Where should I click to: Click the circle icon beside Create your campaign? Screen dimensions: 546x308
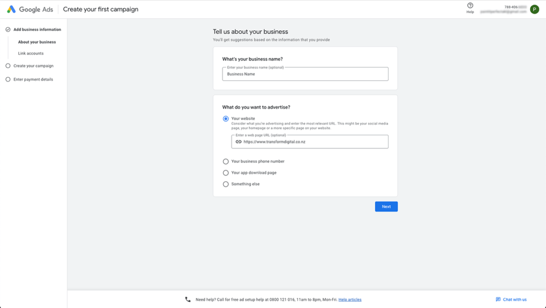(x=8, y=66)
